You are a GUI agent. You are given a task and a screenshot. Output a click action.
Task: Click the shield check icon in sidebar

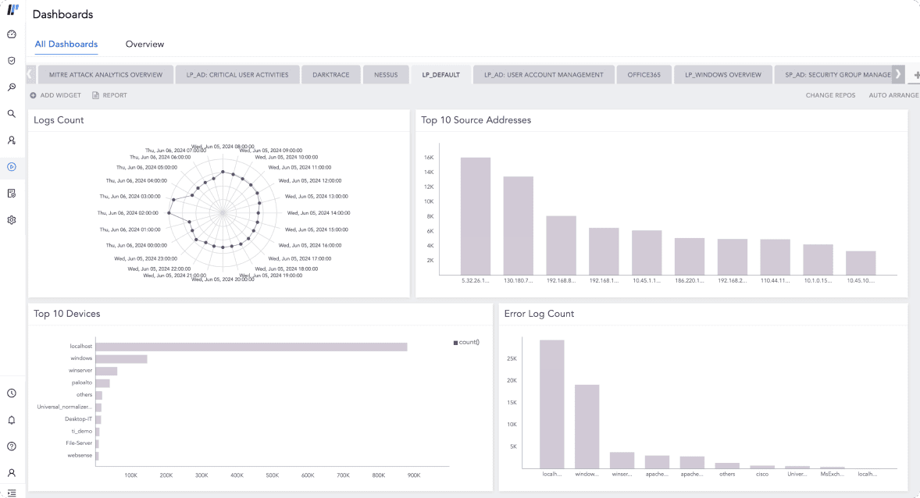(x=12, y=60)
